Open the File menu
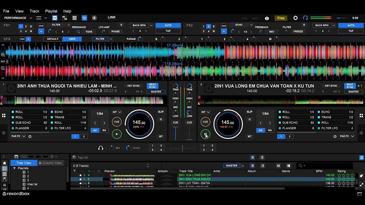The height and width of the screenshot is (205, 365). [6, 11]
